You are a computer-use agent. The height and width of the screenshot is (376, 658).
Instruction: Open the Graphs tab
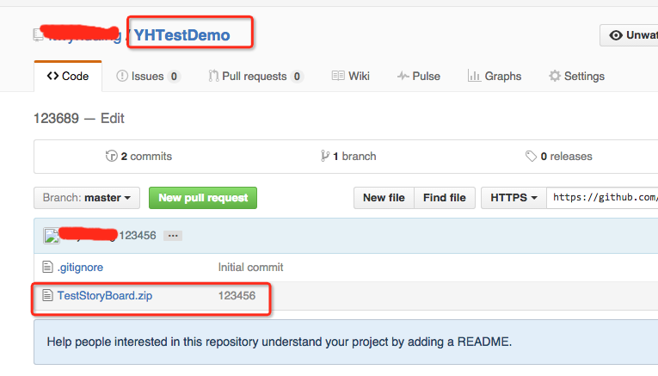[x=495, y=76]
